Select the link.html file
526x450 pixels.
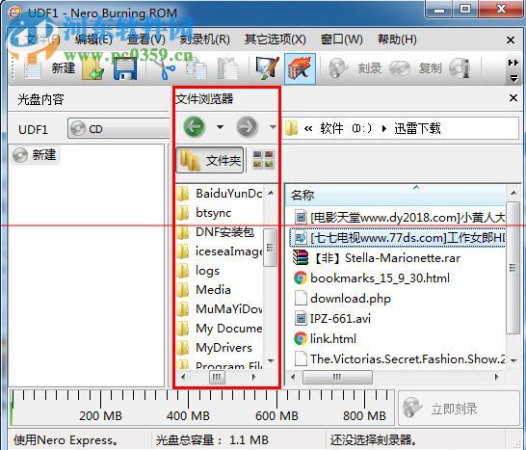326,338
